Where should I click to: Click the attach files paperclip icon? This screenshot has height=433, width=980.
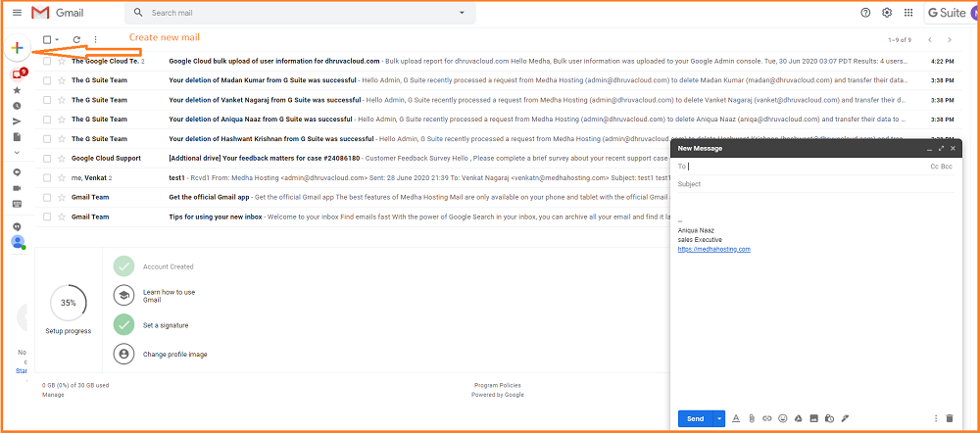coord(752,418)
